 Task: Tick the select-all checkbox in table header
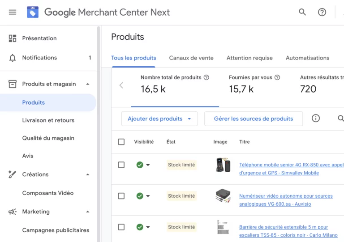click(x=121, y=142)
